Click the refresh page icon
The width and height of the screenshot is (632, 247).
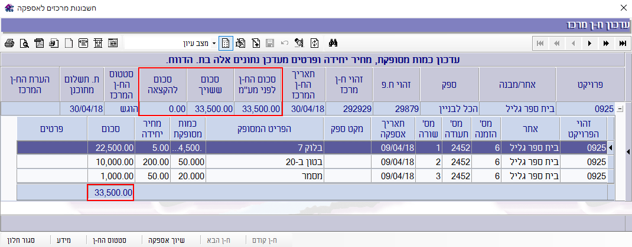tap(314, 43)
